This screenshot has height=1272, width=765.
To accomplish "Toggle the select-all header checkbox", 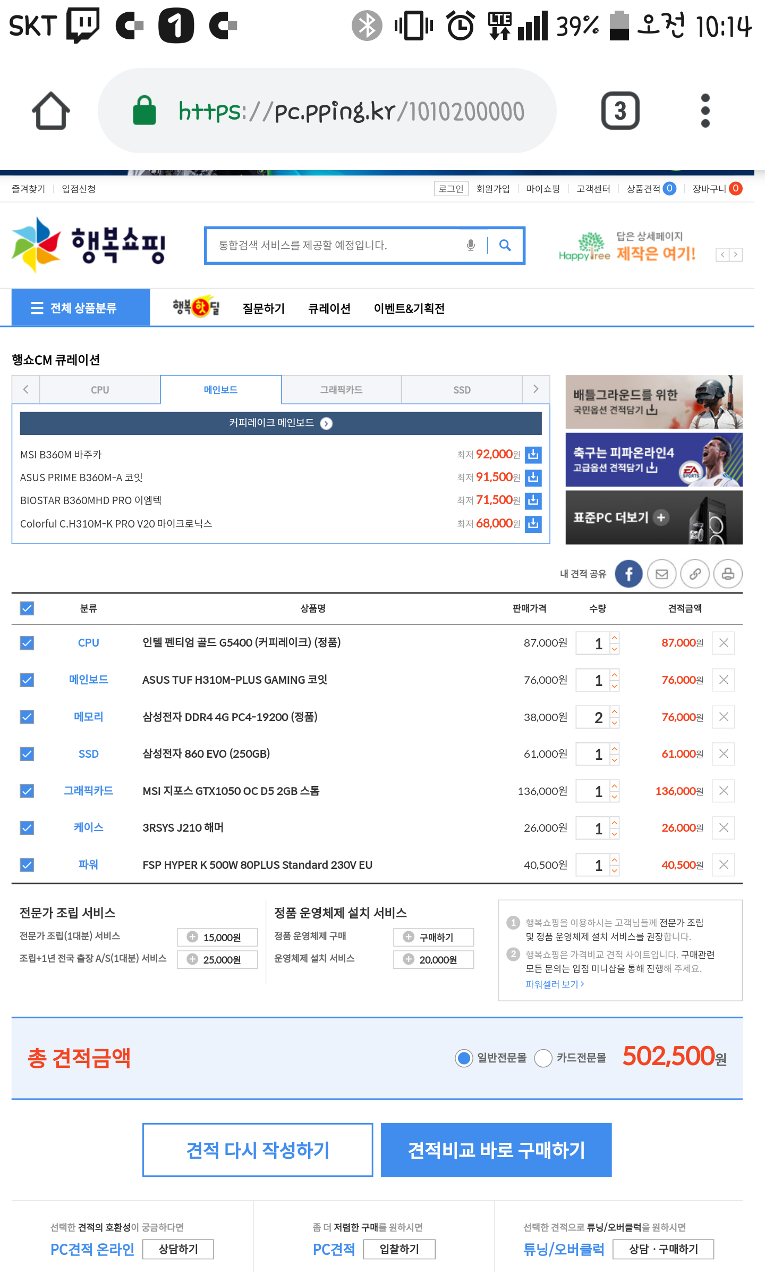I will tap(27, 608).
